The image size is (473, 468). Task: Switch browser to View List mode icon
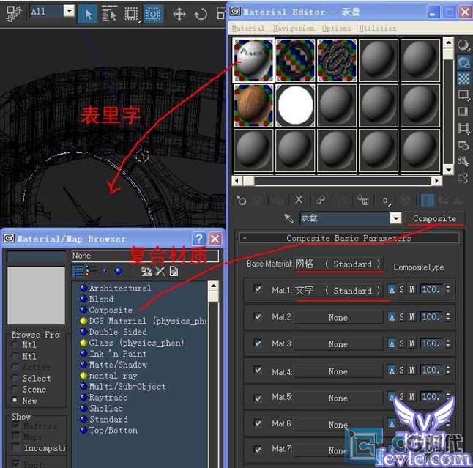pyautogui.click(x=78, y=271)
